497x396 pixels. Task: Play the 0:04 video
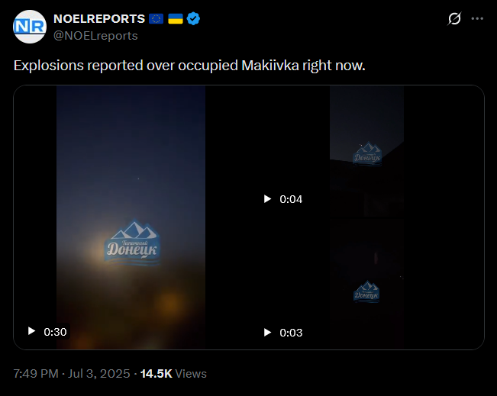[x=267, y=199]
